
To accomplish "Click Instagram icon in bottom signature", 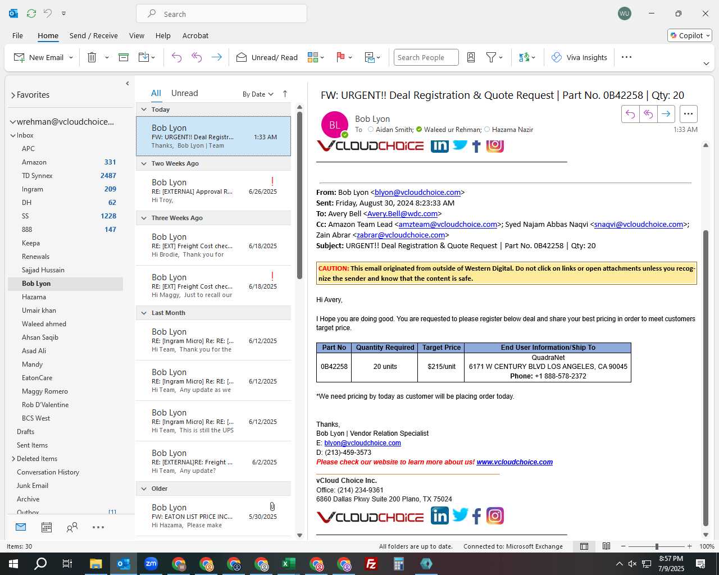I will (x=495, y=515).
